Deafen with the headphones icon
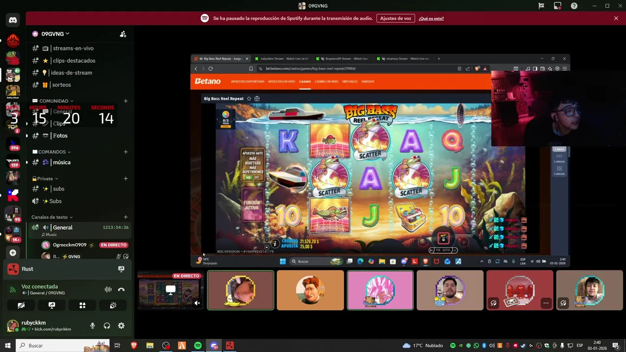The height and width of the screenshot is (352, 626). [x=107, y=326]
